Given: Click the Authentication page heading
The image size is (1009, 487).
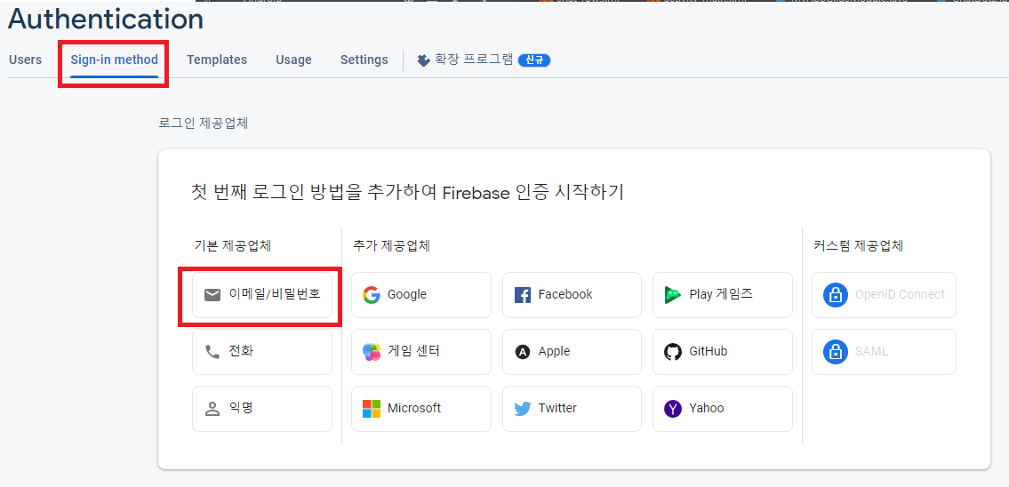Looking at the screenshot, I should coord(106,20).
